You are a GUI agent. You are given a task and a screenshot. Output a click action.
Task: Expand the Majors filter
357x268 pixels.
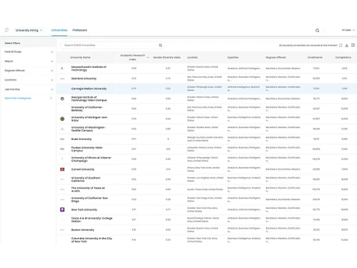29,61
